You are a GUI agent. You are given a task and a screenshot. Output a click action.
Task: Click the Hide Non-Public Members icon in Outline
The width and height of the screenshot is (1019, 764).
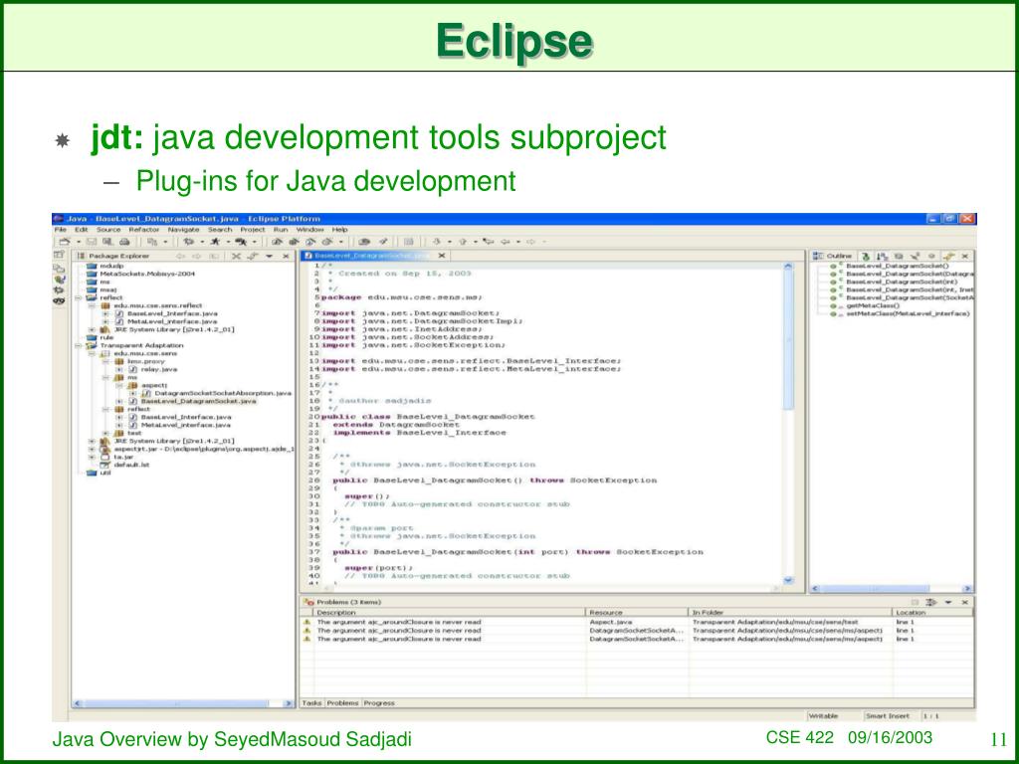[x=931, y=257]
